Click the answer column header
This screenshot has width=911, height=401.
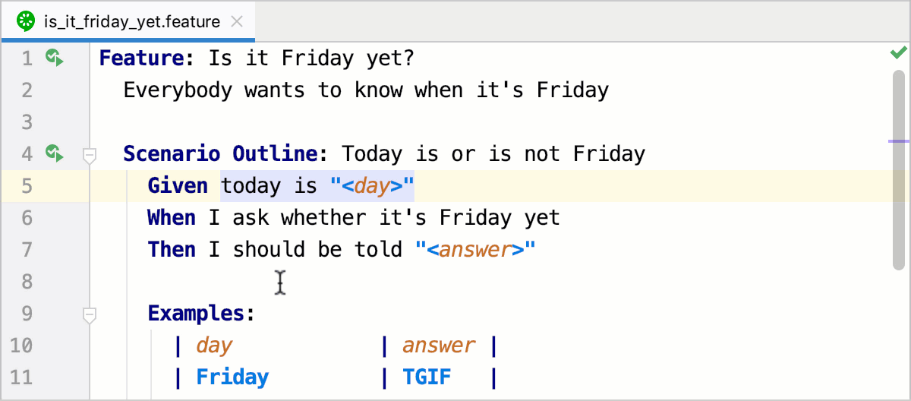(x=439, y=346)
